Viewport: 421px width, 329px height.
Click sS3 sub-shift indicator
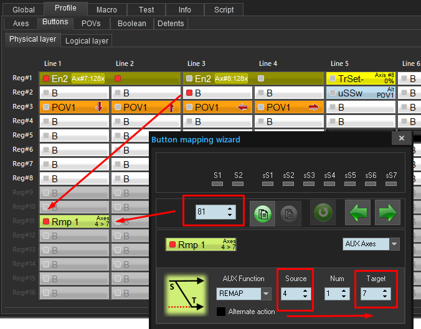coord(309,183)
